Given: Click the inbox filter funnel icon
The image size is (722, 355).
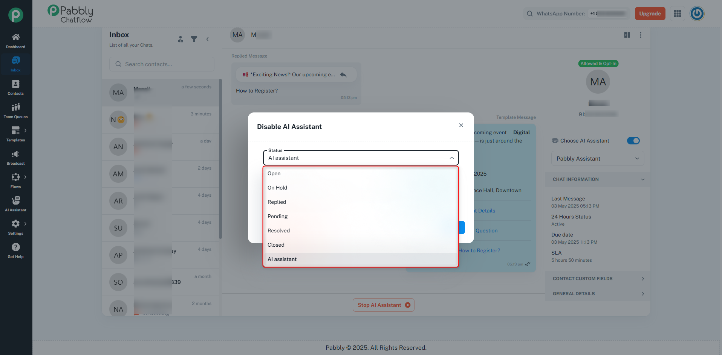Looking at the screenshot, I should pyautogui.click(x=194, y=39).
